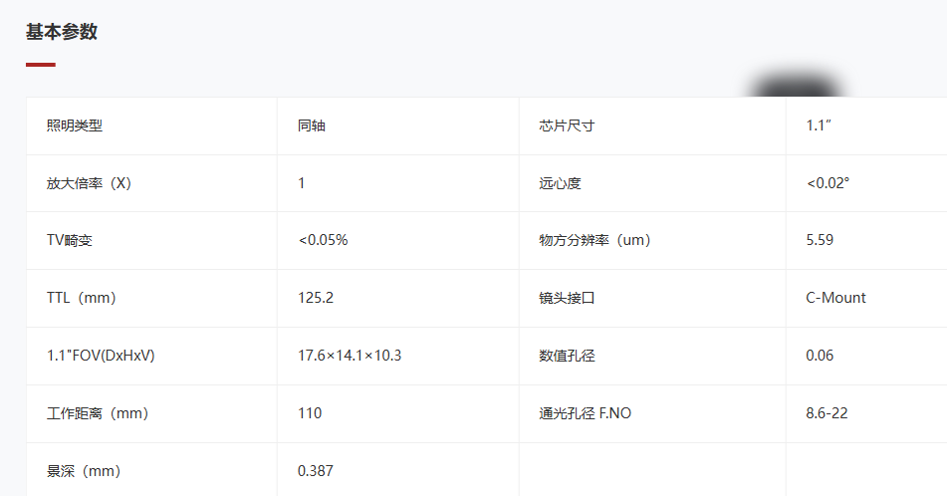Select the 远心度 label cell
Viewport: 947px width, 496px height.
652,183
